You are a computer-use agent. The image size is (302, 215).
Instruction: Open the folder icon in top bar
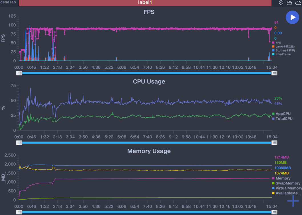coord(289,3)
